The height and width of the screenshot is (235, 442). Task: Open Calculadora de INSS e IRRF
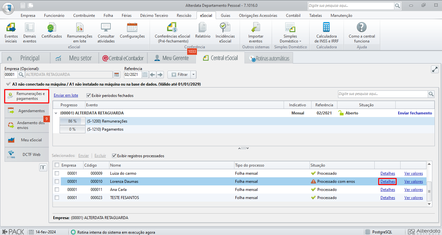pyautogui.click(x=326, y=33)
